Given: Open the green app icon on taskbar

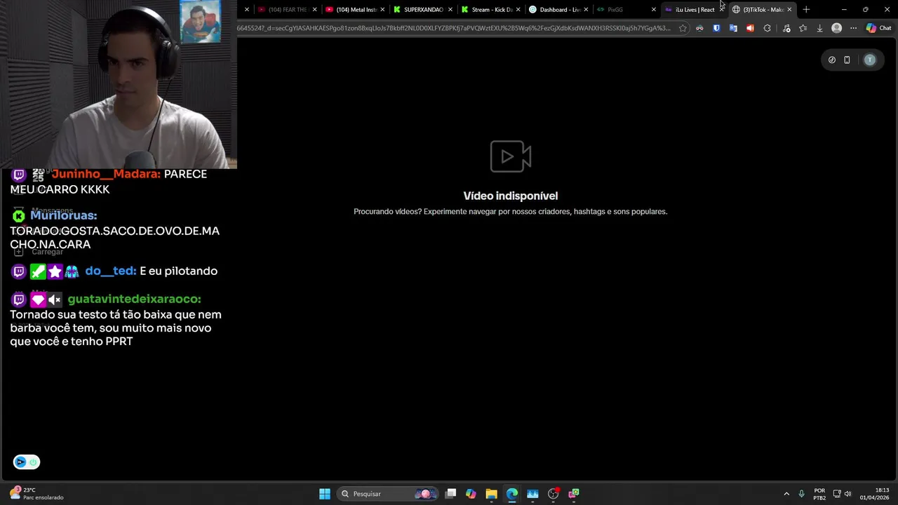Looking at the screenshot, I should 574,494.
